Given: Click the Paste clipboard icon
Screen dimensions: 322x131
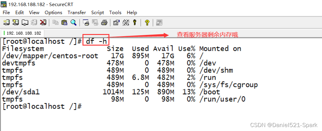Looking at the screenshot, I should (64, 22).
